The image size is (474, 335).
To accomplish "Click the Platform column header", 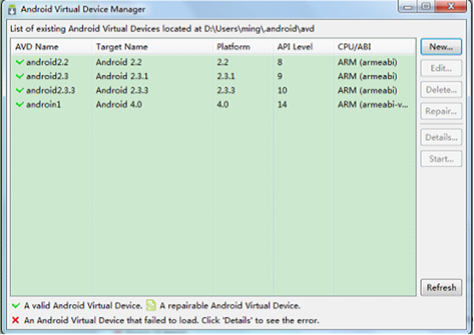I will [243, 47].
